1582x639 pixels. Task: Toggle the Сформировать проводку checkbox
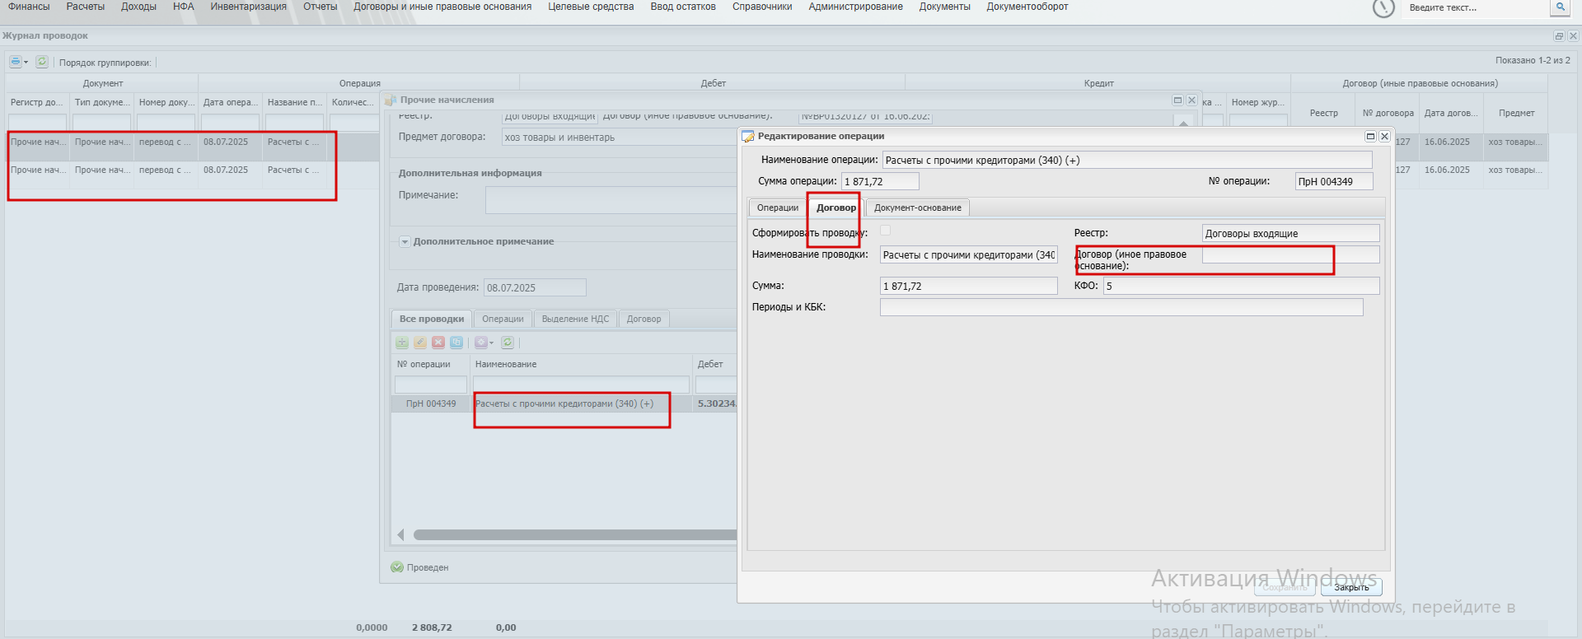click(886, 231)
